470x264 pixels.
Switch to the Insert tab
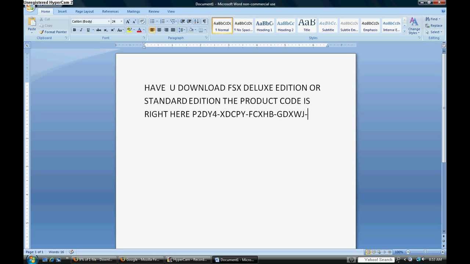[x=62, y=11]
